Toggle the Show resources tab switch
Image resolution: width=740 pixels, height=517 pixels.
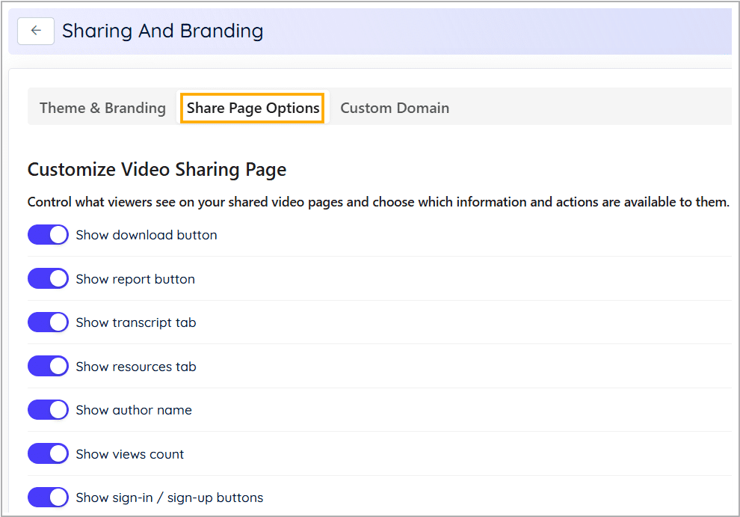point(48,367)
